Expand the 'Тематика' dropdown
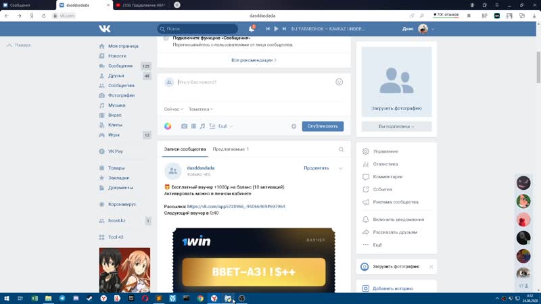 tap(201, 109)
